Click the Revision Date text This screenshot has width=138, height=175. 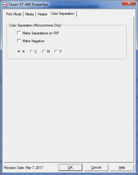click(23, 168)
